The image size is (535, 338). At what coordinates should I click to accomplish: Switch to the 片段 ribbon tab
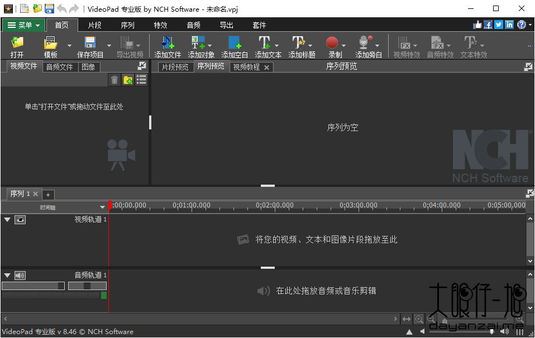pyautogui.click(x=94, y=25)
